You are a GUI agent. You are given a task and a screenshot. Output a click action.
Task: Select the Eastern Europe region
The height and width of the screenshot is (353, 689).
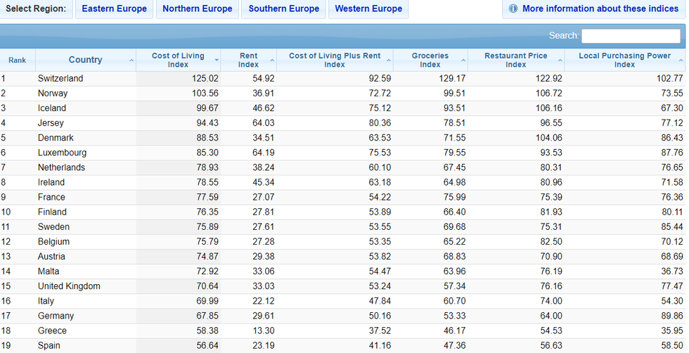(x=114, y=9)
